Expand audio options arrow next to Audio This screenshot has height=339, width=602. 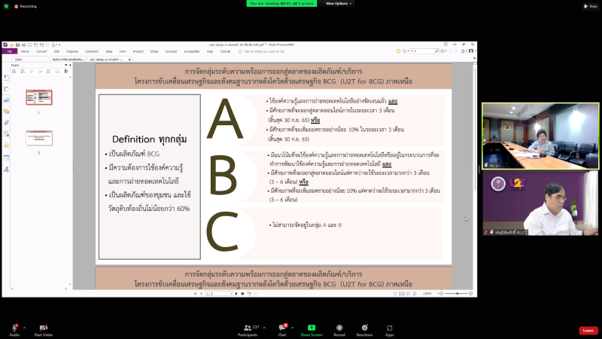click(24, 328)
